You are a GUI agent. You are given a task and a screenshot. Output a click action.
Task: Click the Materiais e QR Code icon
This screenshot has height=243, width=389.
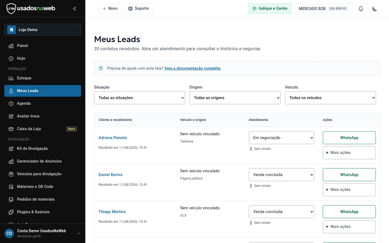pyautogui.click(x=11, y=187)
